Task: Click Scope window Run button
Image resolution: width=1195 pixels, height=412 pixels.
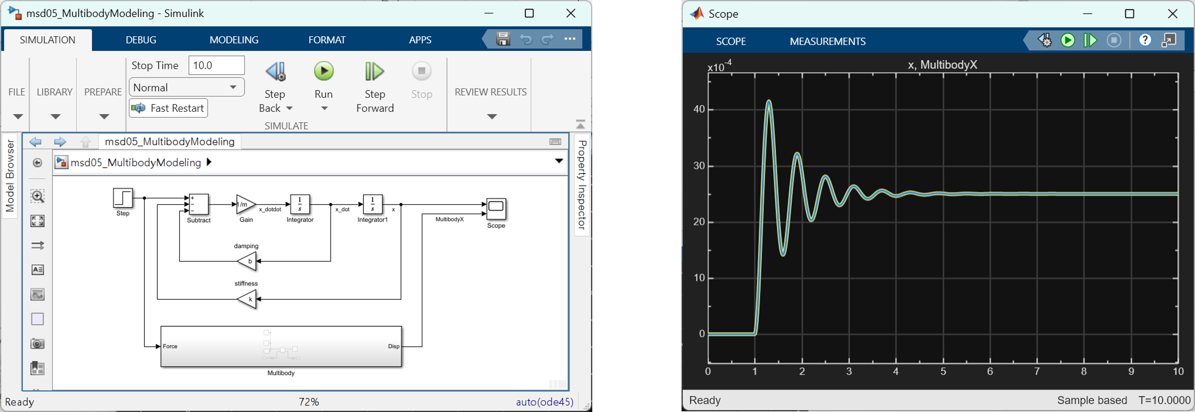Action: point(1067,41)
